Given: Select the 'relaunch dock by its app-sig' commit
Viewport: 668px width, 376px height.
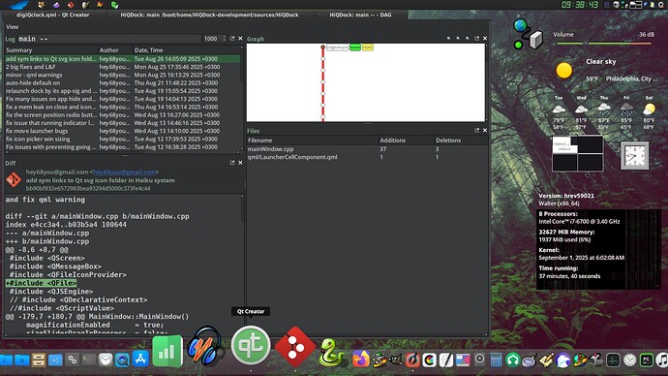Looking at the screenshot, I should pyautogui.click(x=123, y=91).
